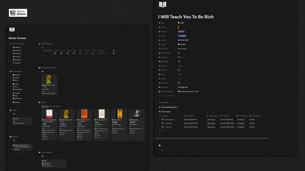Click the New Book quick action button
The height and width of the screenshot is (171, 305).
tap(17, 47)
